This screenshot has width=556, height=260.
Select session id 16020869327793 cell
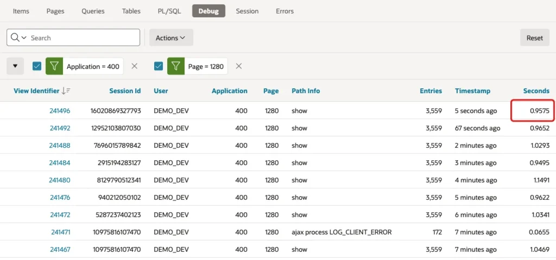point(116,110)
